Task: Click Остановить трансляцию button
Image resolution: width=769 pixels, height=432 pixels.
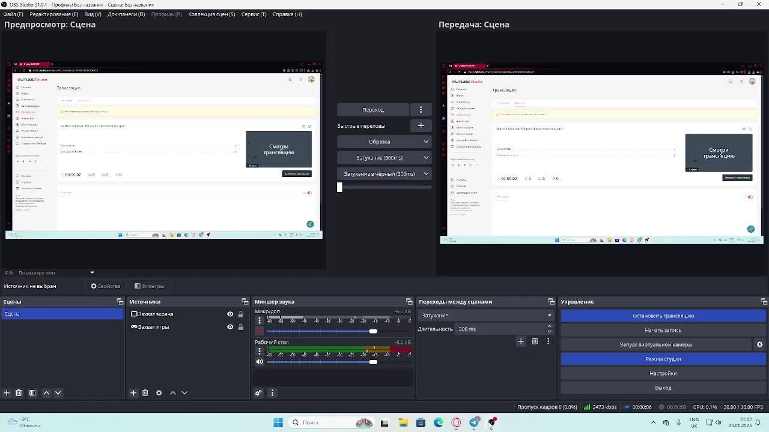Action: 663,316
